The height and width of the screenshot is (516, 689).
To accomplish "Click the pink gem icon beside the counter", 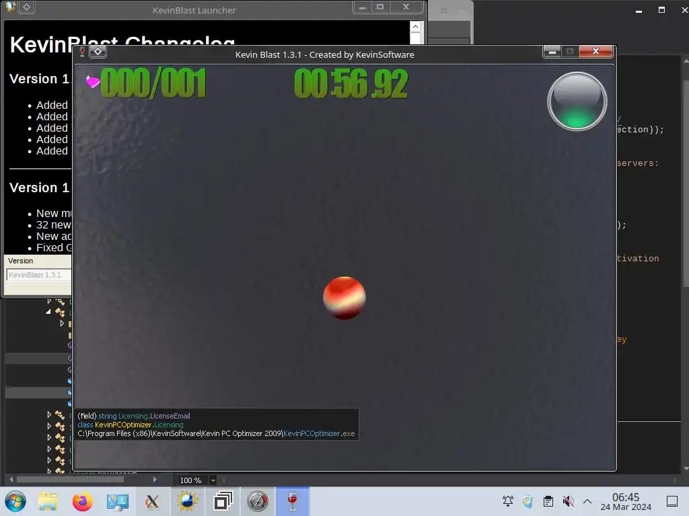I will click(93, 81).
